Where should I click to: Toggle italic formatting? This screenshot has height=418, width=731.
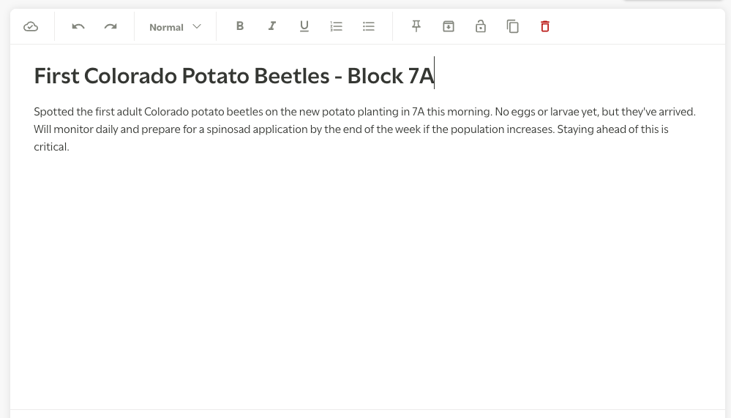pyautogui.click(x=271, y=26)
